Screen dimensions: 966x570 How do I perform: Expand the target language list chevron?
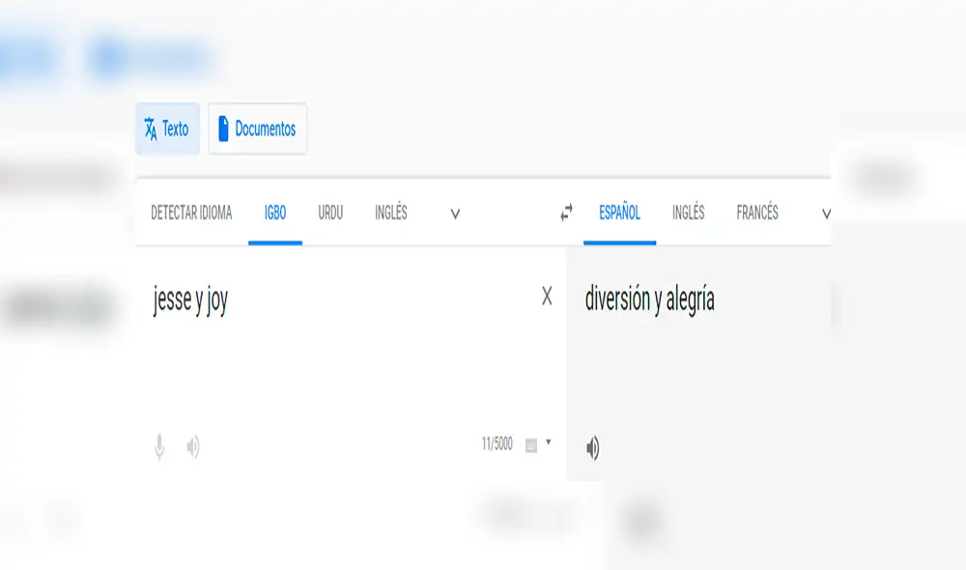tap(826, 214)
